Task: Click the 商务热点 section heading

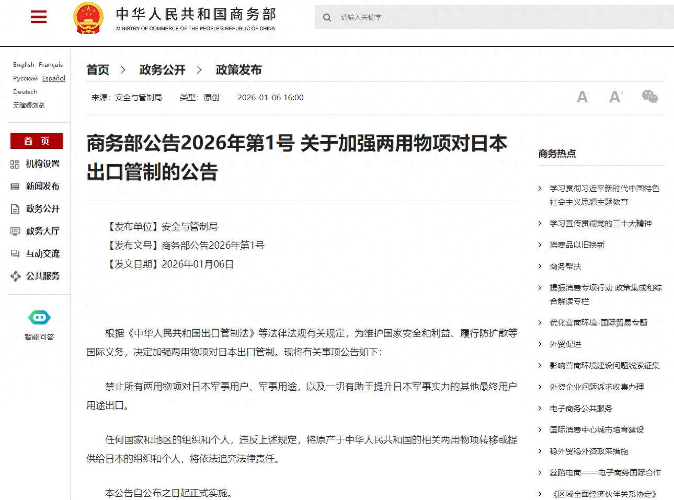Action: [557, 154]
